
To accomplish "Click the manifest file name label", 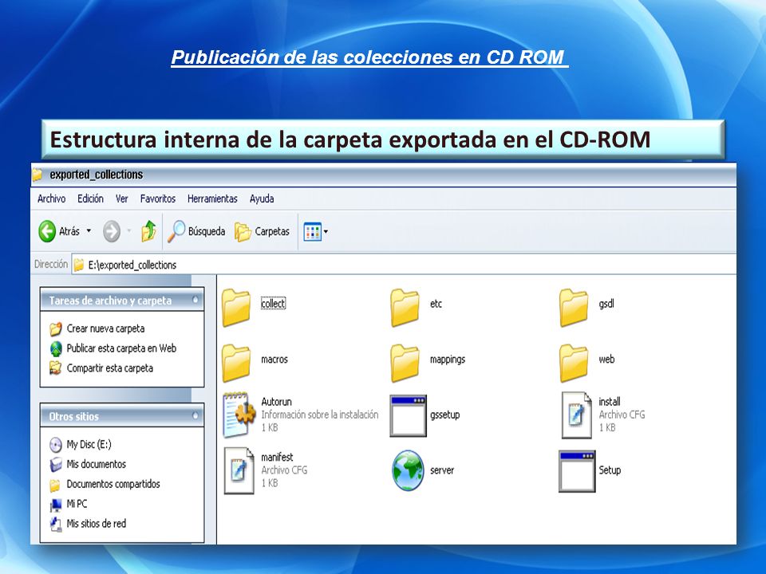I will tap(277, 458).
